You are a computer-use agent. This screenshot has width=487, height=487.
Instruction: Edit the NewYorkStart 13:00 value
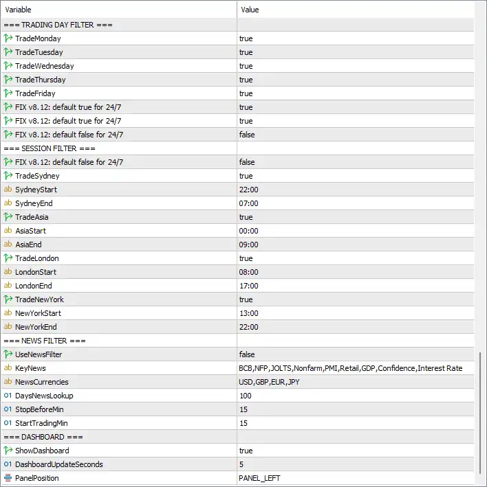356,313
